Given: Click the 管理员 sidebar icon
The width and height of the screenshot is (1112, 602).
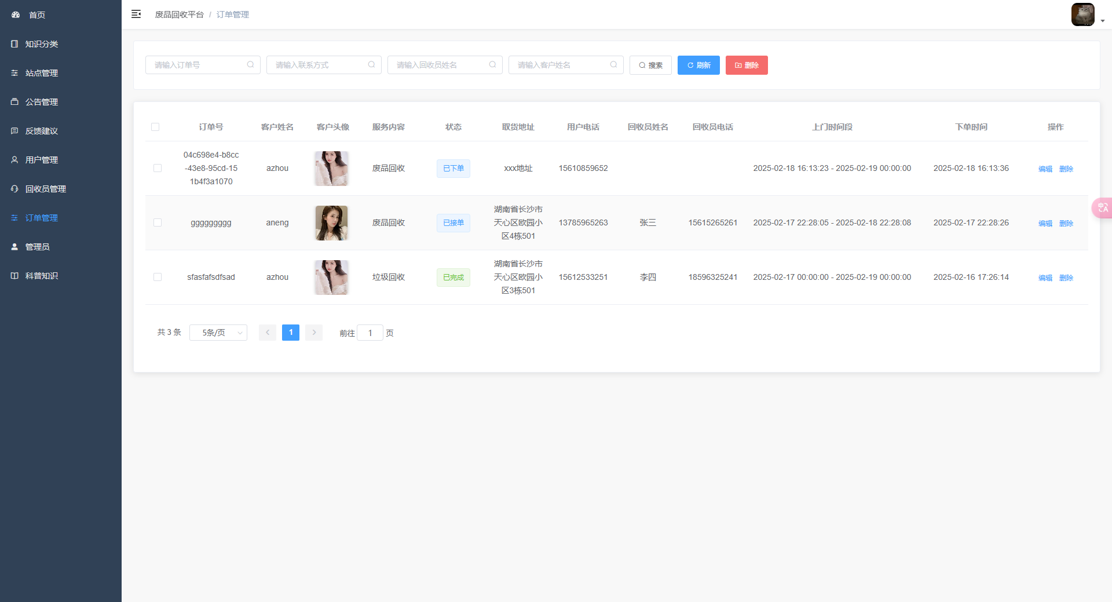Looking at the screenshot, I should [14, 247].
